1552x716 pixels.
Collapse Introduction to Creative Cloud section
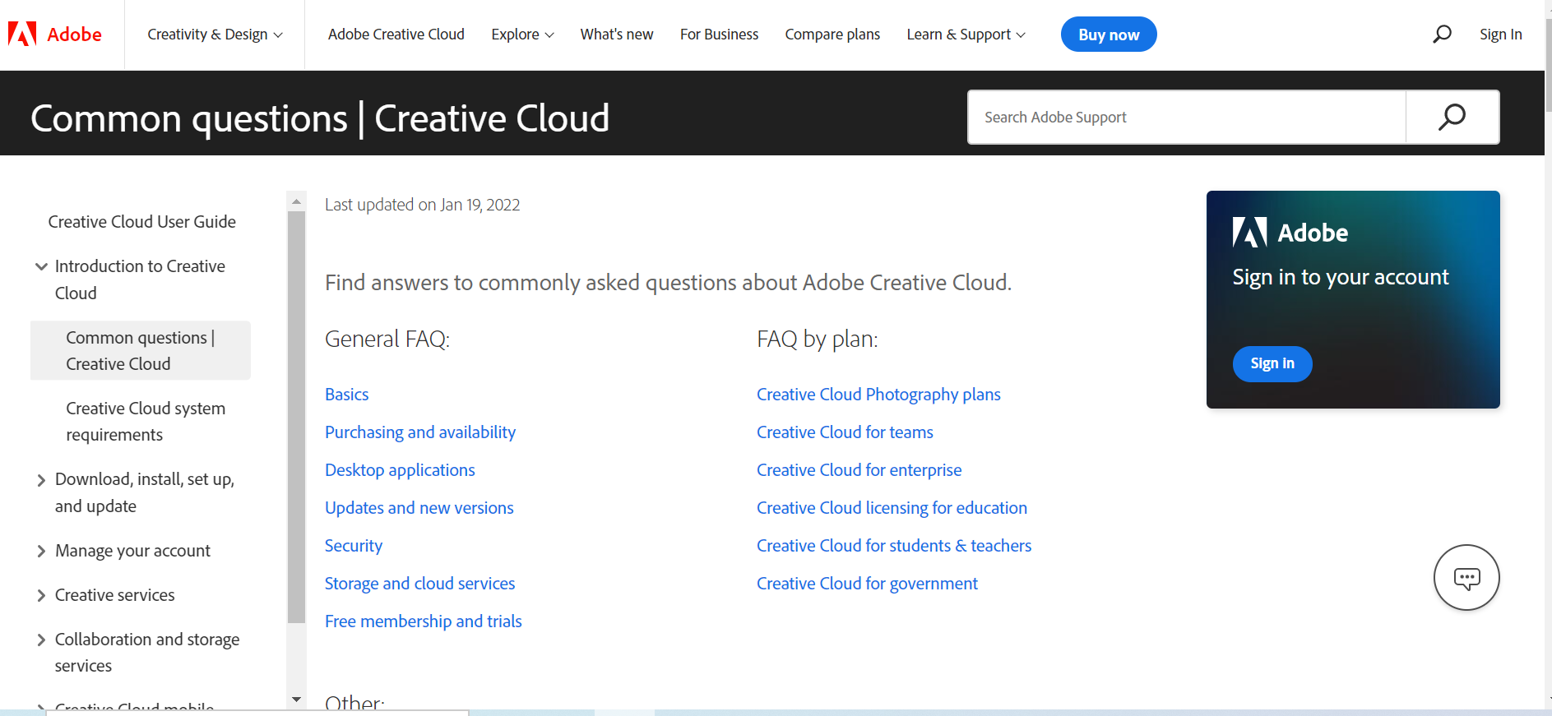point(41,266)
